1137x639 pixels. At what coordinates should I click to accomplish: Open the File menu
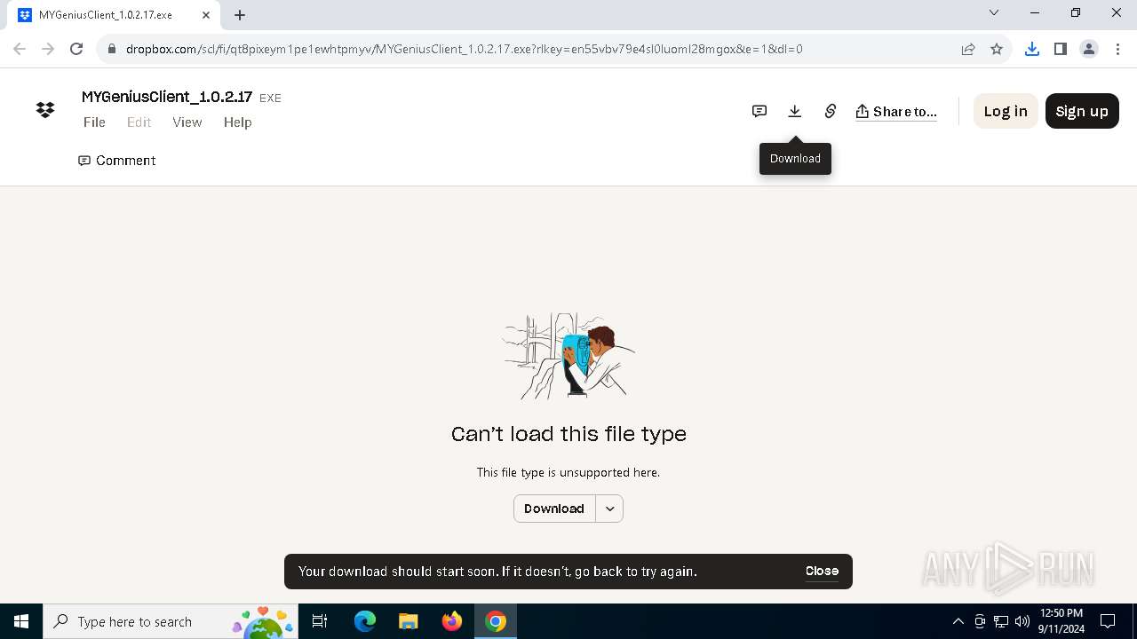point(94,122)
